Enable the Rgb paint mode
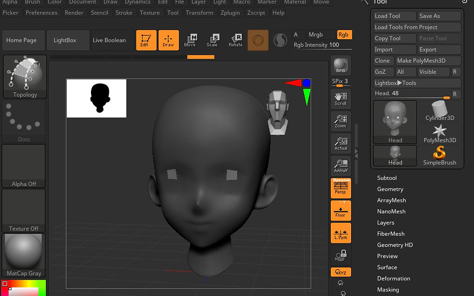The height and width of the screenshot is (296, 474). (x=344, y=34)
